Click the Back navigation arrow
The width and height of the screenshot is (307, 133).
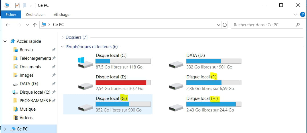8,25
